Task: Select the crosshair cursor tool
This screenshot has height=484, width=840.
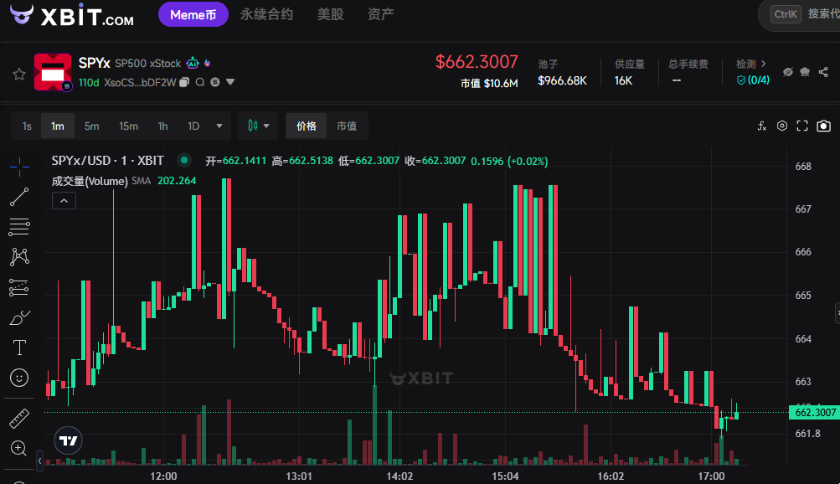Action: [19, 167]
